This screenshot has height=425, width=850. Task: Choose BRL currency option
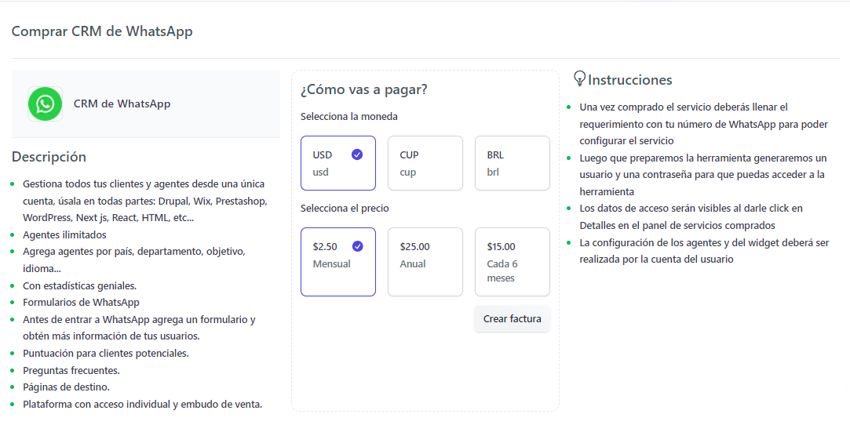(x=512, y=163)
